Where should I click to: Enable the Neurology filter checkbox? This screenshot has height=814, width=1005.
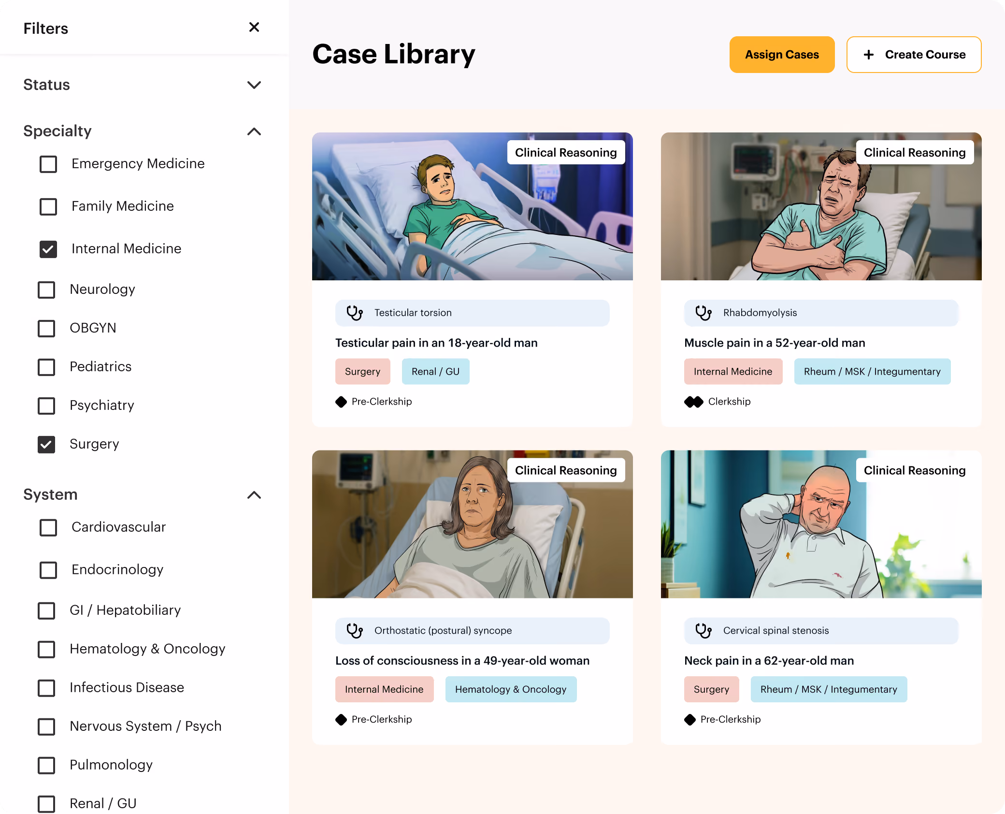pyautogui.click(x=46, y=290)
